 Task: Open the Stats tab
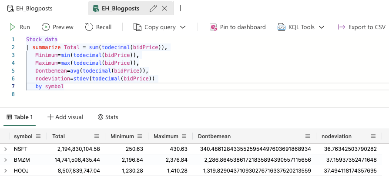pos(108,117)
